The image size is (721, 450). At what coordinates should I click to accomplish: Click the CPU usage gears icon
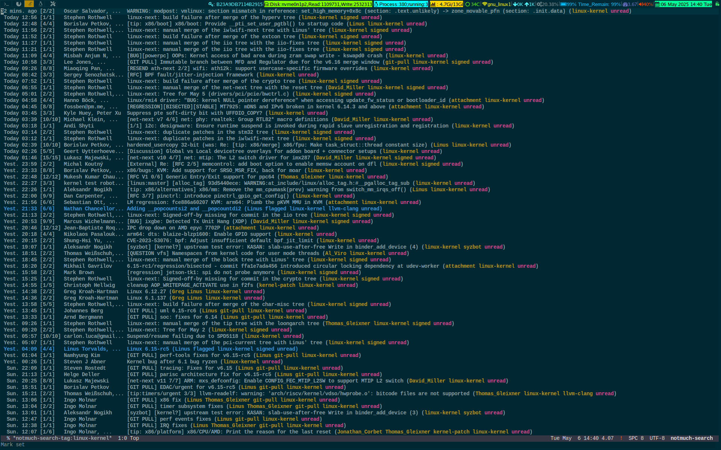539,4
